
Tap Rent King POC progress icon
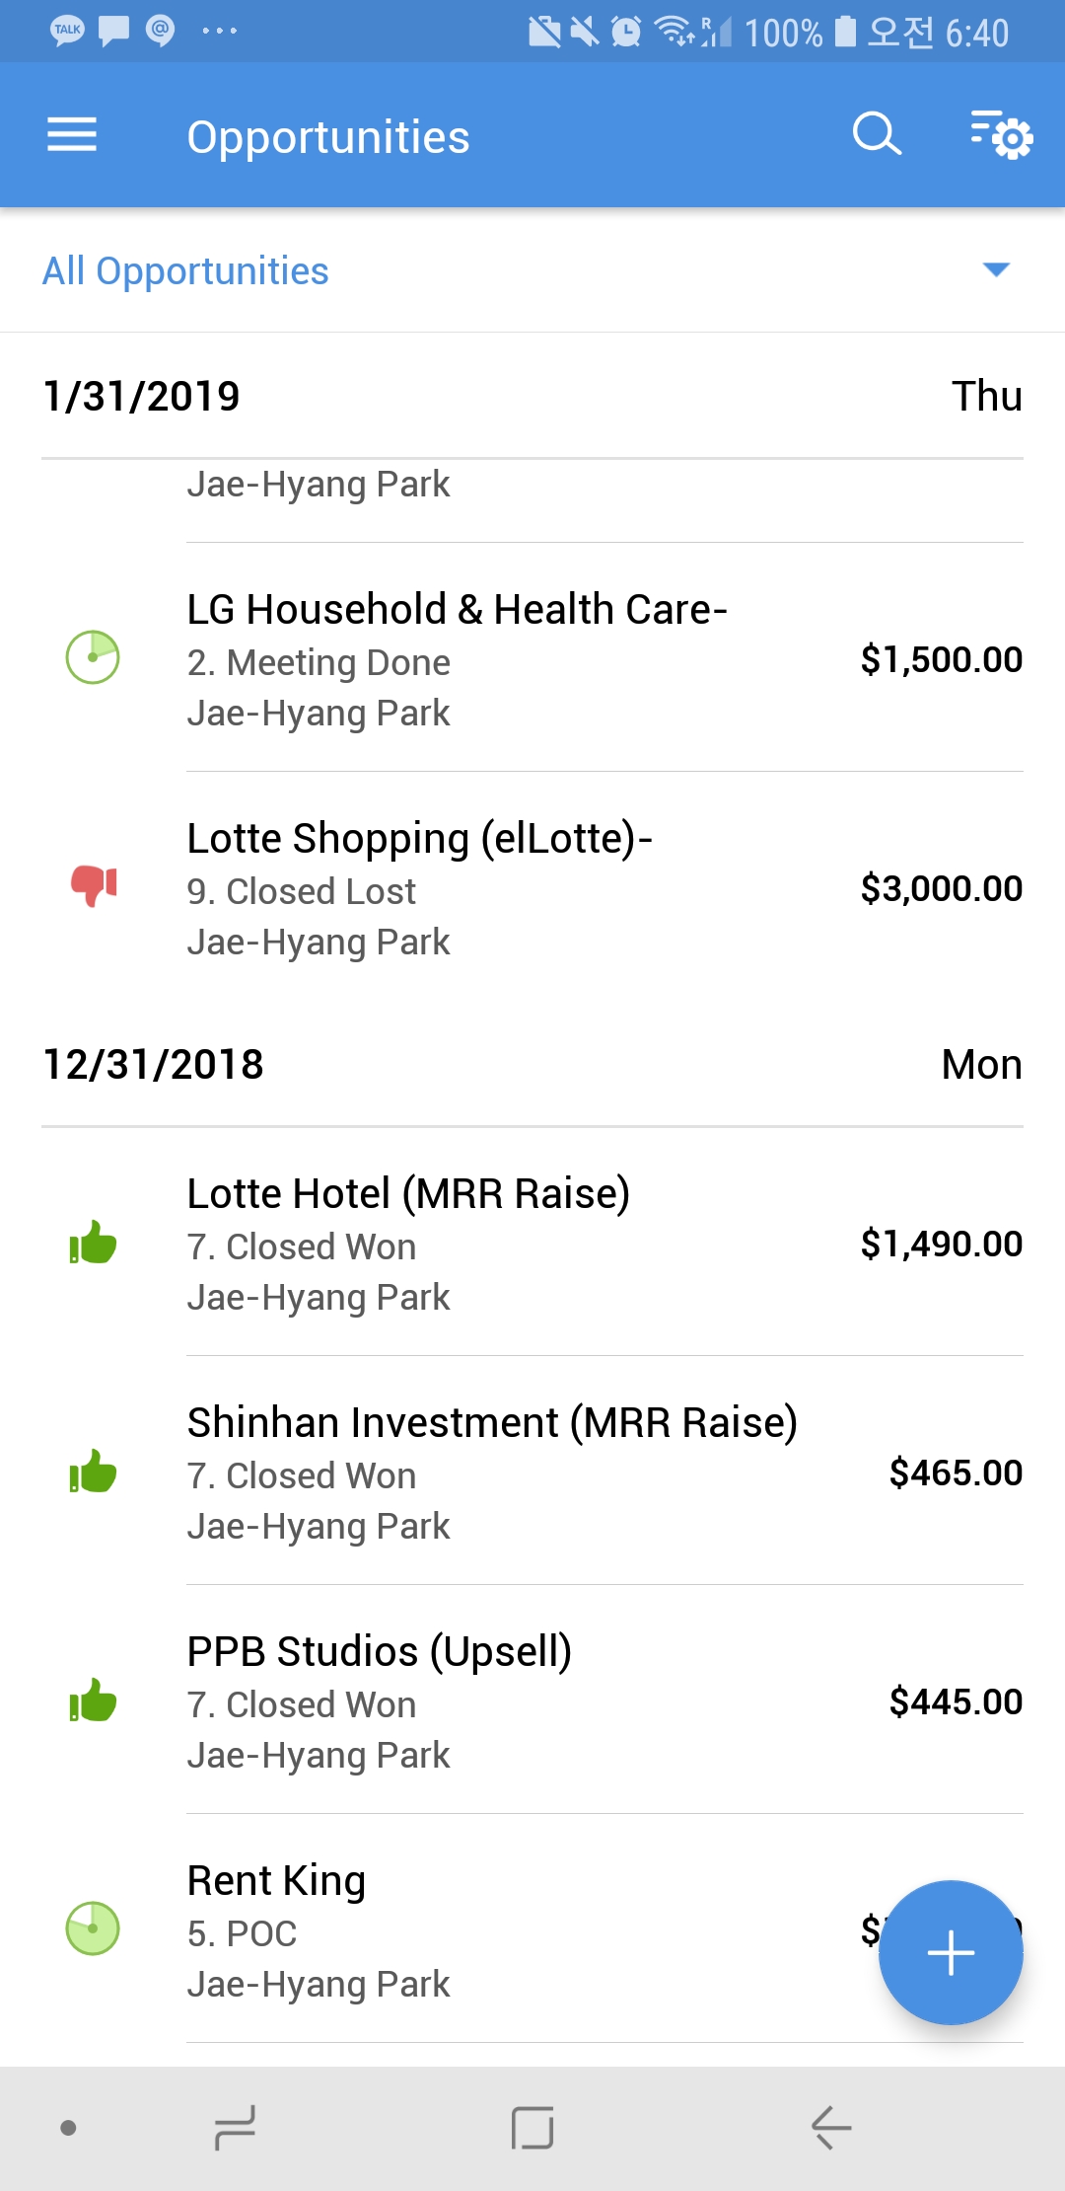(x=93, y=1928)
